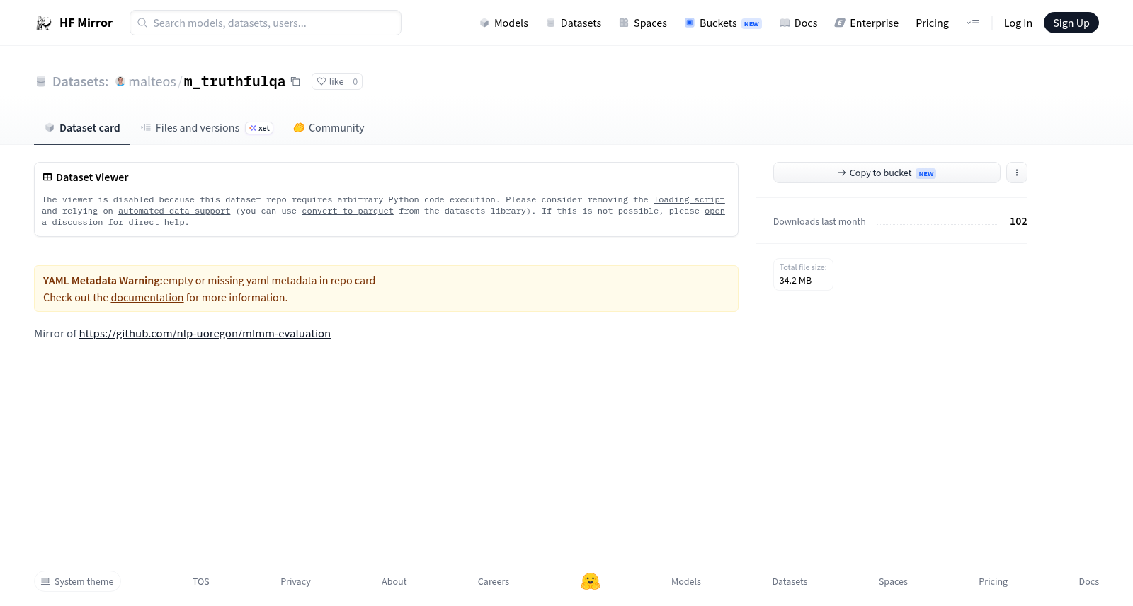Open Pricing in top navigation
The width and height of the screenshot is (1133, 606).
click(932, 23)
